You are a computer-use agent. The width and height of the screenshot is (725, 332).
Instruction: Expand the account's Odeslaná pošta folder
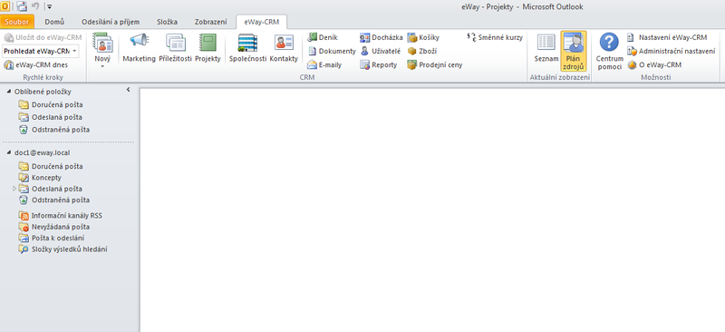point(14,189)
